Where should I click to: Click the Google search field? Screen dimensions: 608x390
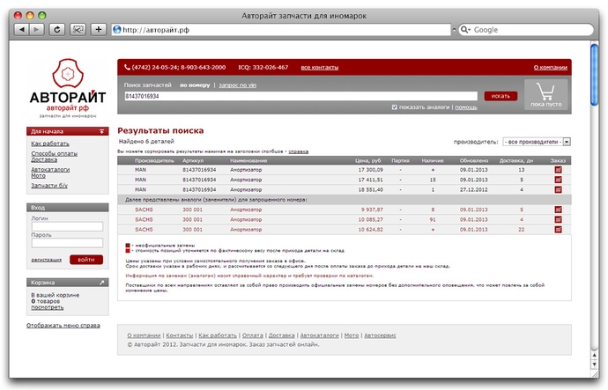526,30
